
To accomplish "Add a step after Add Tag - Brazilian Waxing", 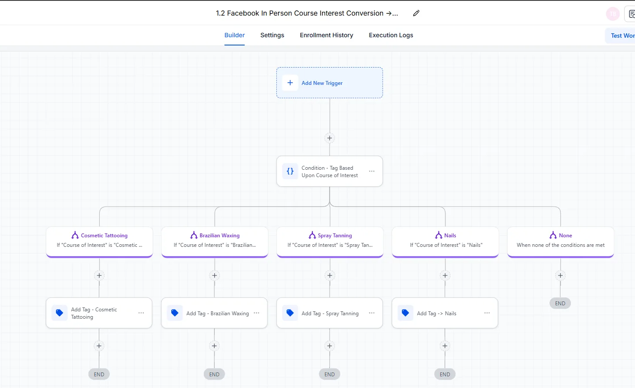I will coord(214,346).
